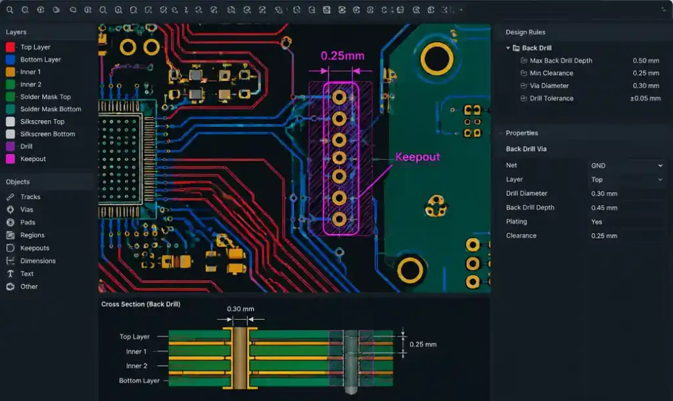Click the Objects panel header
The image size is (673, 401).
pyautogui.click(x=18, y=182)
